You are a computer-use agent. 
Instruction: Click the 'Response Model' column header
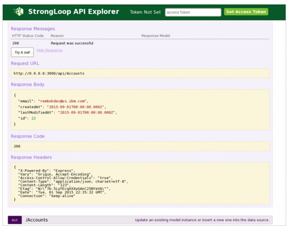(x=156, y=36)
